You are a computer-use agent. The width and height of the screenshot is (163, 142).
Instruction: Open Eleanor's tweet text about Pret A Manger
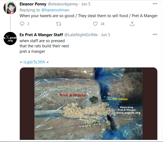pyautogui.click(x=88, y=16)
